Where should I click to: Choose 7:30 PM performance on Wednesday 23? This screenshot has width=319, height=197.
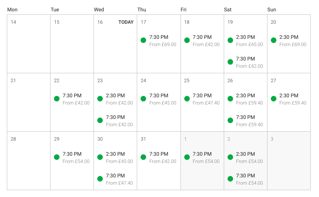115,121
